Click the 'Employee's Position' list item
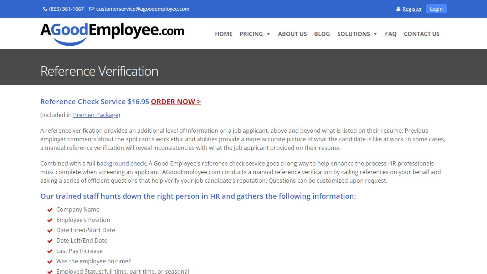 pyautogui.click(x=83, y=220)
